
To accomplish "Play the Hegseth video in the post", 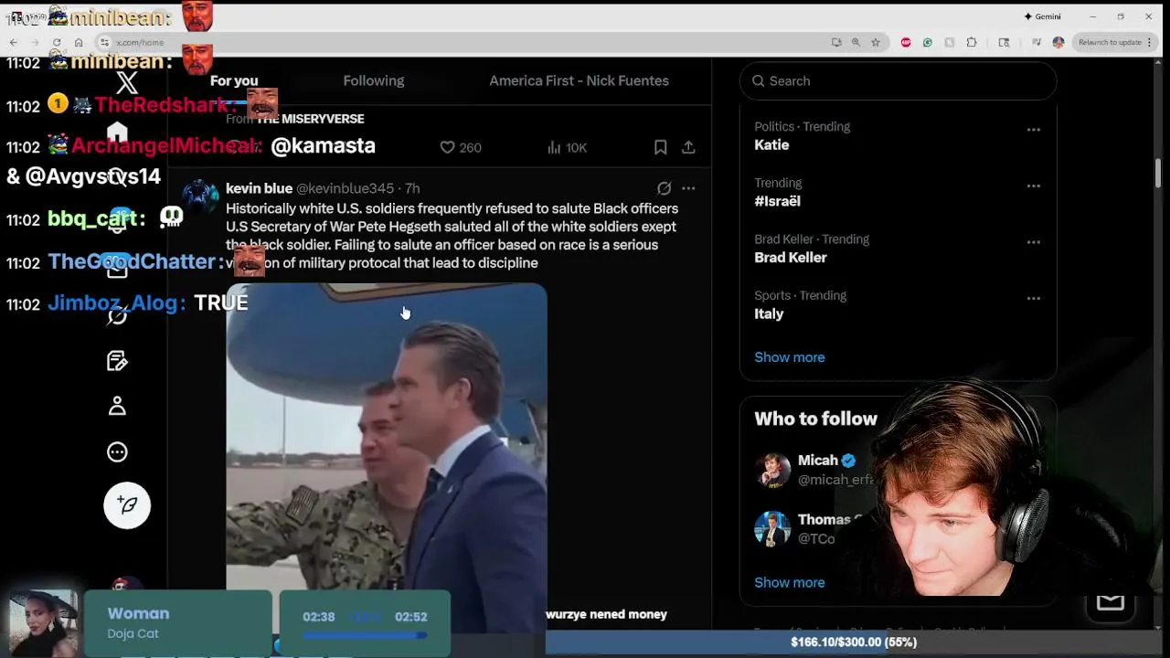I will pos(387,457).
